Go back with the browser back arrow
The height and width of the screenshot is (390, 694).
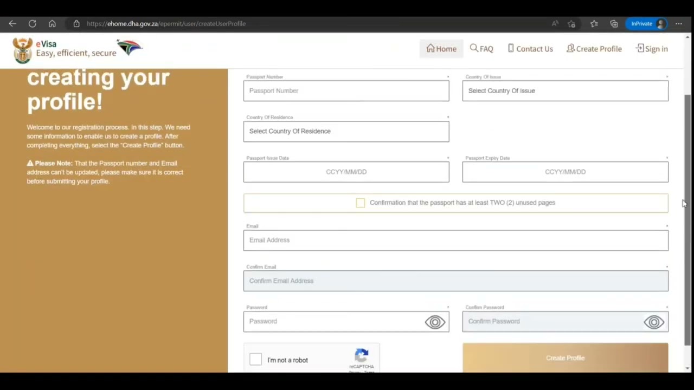tap(12, 24)
